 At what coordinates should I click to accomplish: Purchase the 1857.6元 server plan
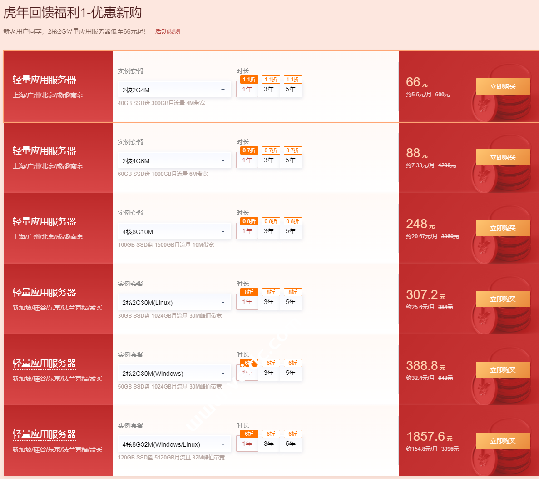coord(503,441)
